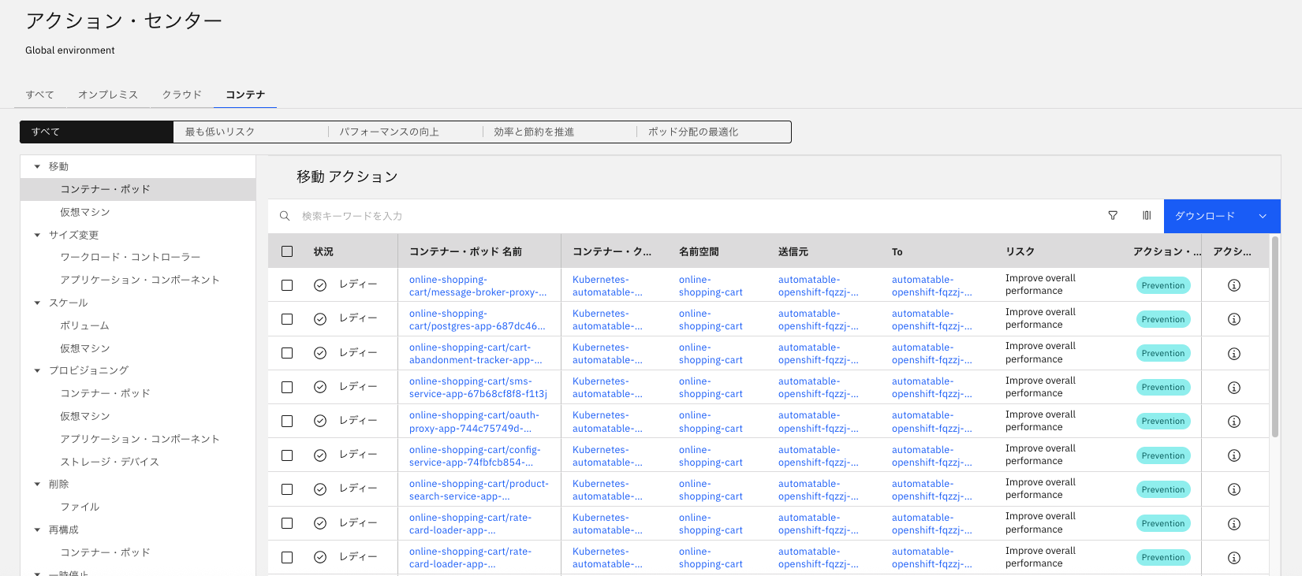The image size is (1302, 576).
Task: Check the box for cart-abandonment-tracker-app row
Action: pyautogui.click(x=287, y=353)
